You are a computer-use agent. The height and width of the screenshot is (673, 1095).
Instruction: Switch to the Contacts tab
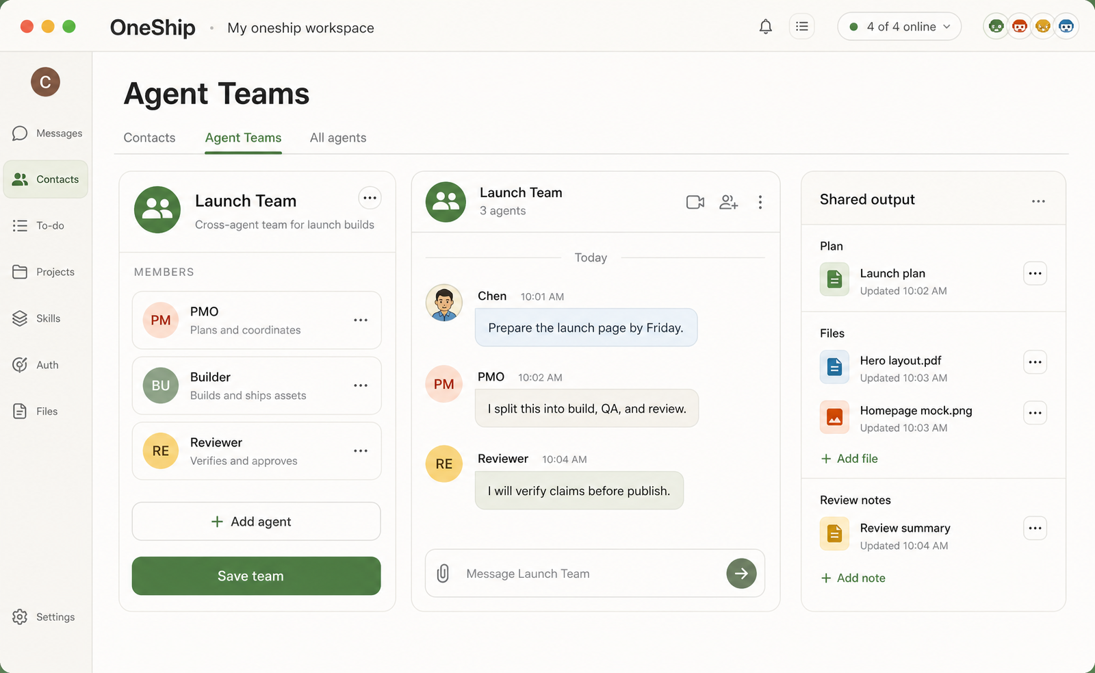pos(149,138)
